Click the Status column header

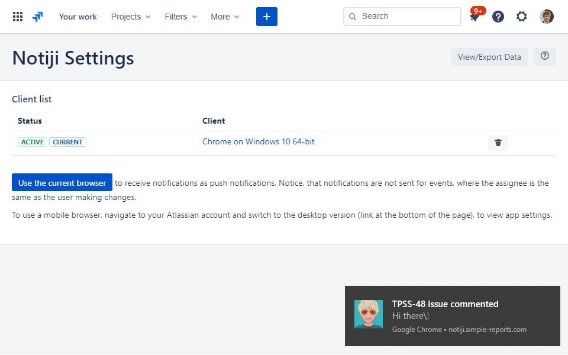coord(30,121)
